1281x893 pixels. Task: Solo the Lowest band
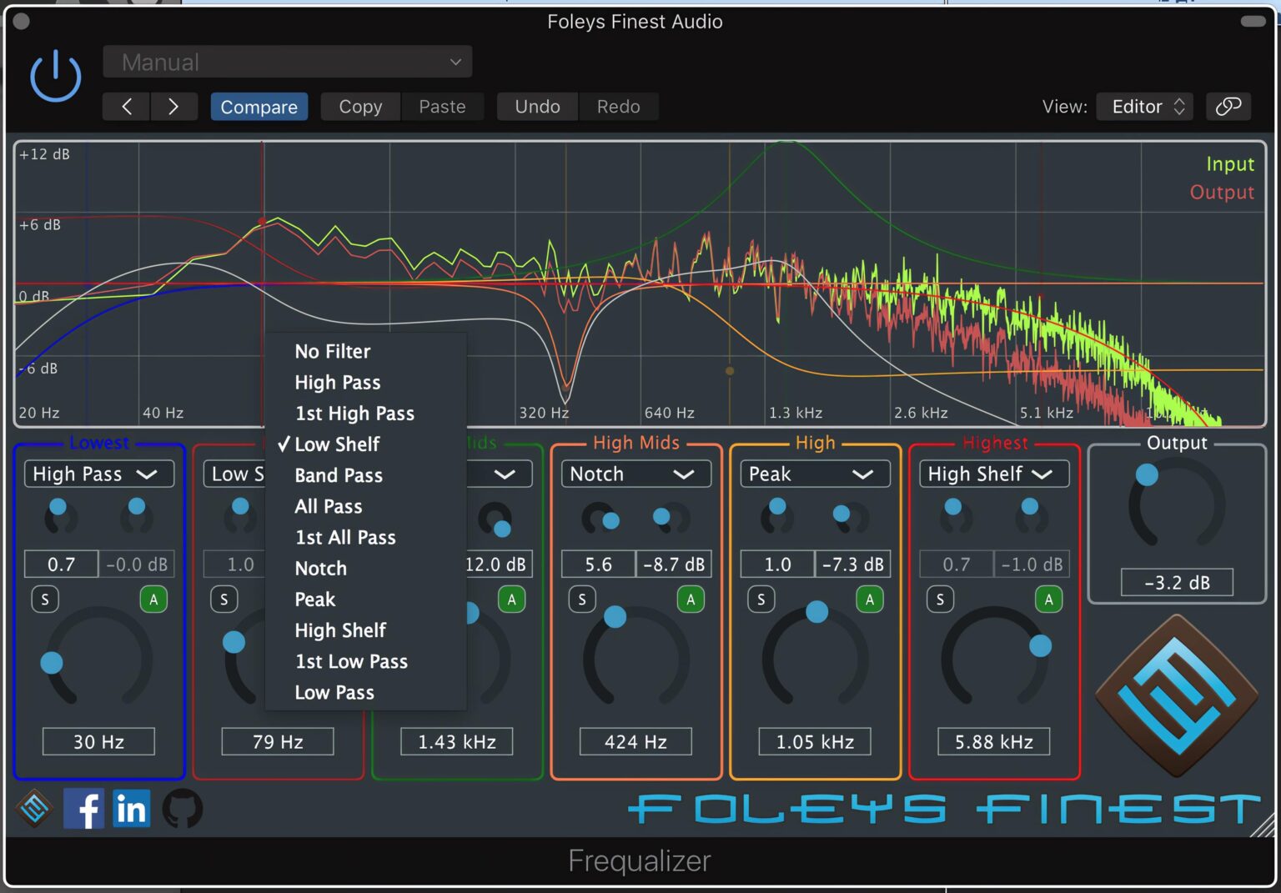click(45, 599)
